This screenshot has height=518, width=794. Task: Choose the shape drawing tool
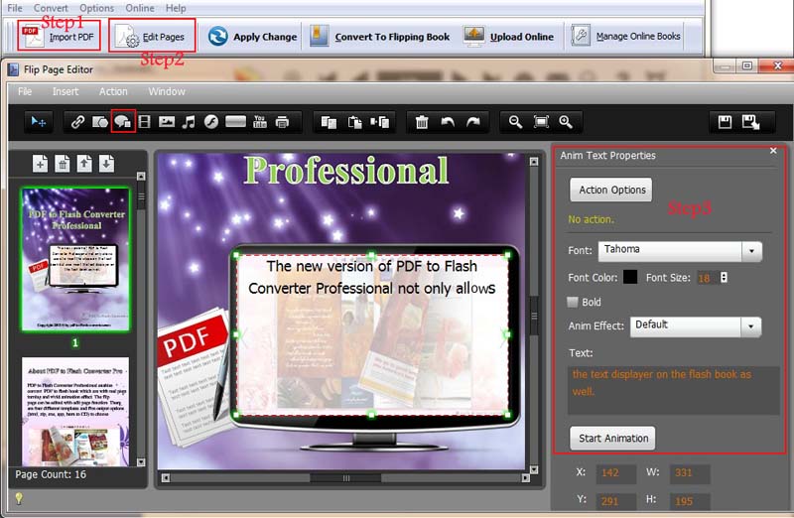click(x=100, y=122)
